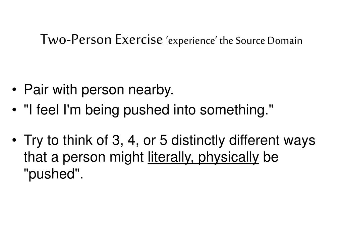Click the words 'distinctly different ways'
Image resolution: width=343 pixels, height=237 pixels.
243,140
